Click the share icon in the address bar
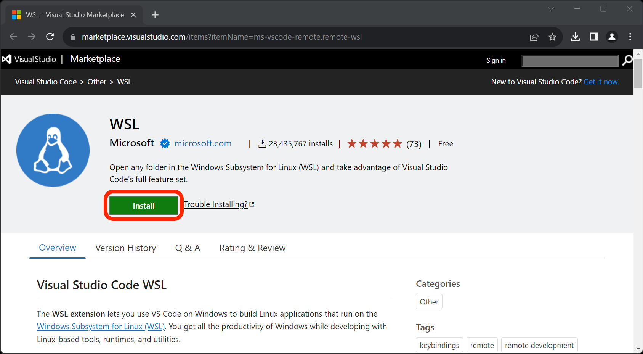This screenshot has height=354, width=643. click(534, 37)
